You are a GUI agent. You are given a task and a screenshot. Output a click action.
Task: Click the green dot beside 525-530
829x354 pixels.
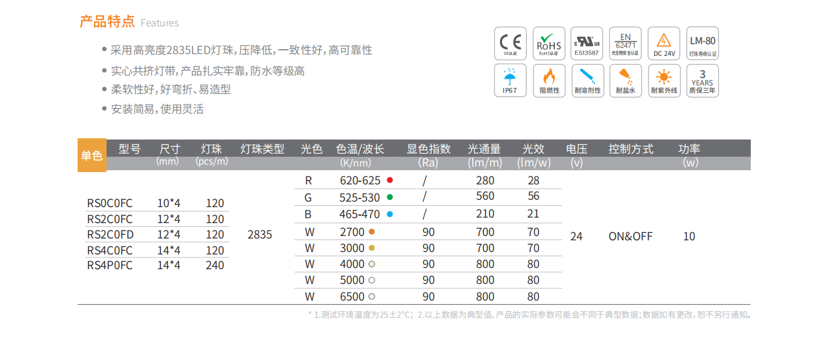[x=389, y=197]
